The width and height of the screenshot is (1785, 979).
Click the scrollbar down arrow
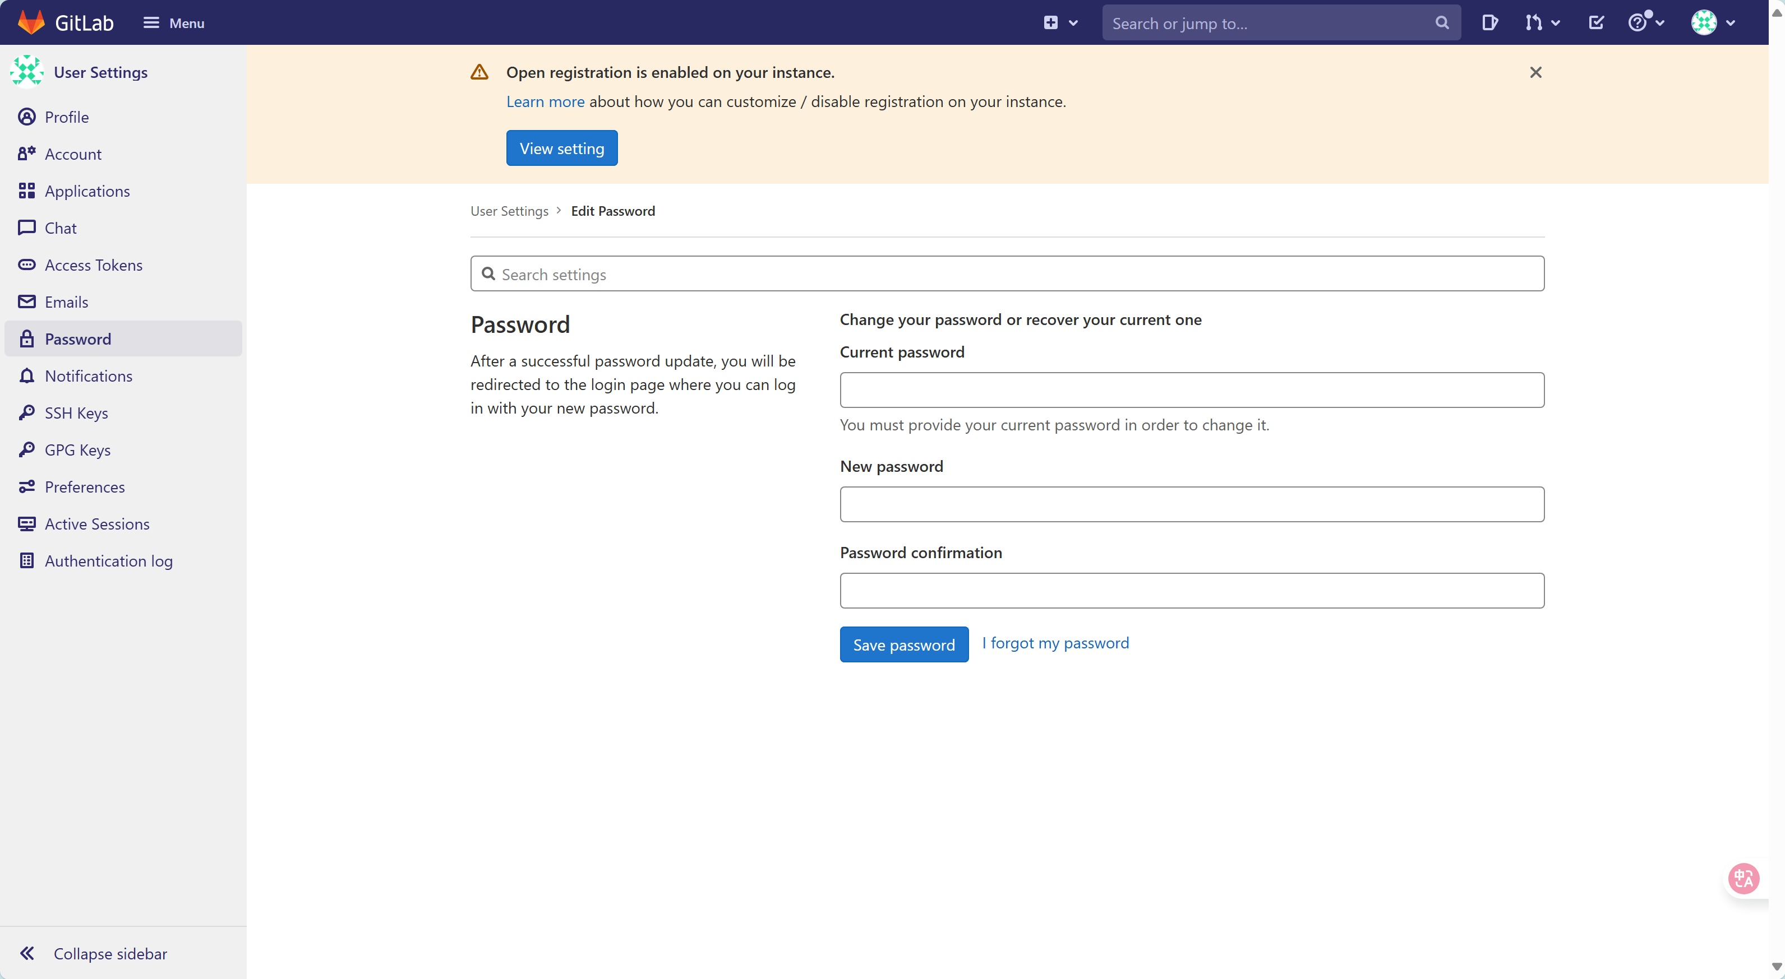point(1777,967)
